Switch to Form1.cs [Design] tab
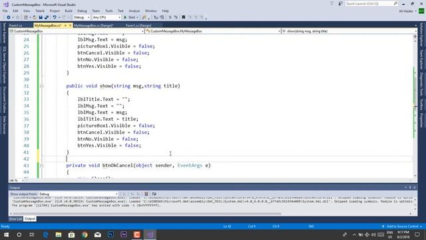426x240 pixels. [138, 25]
